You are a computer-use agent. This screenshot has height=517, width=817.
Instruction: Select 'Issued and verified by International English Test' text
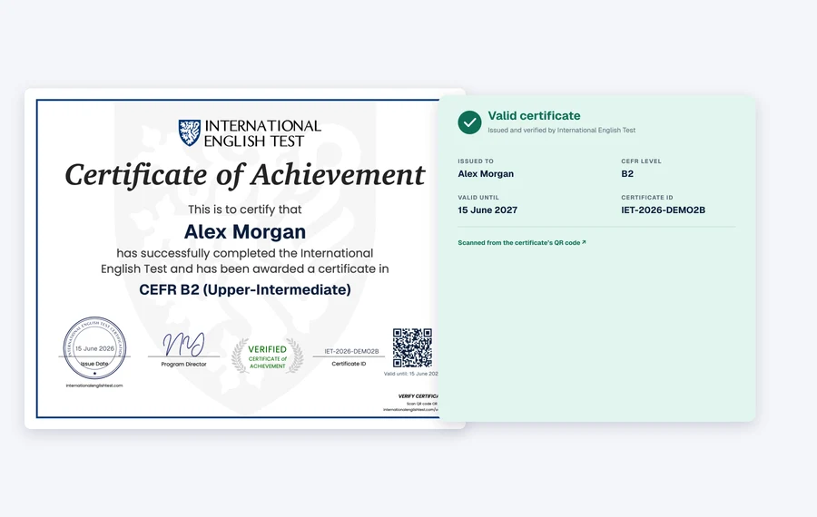(x=562, y=131)
